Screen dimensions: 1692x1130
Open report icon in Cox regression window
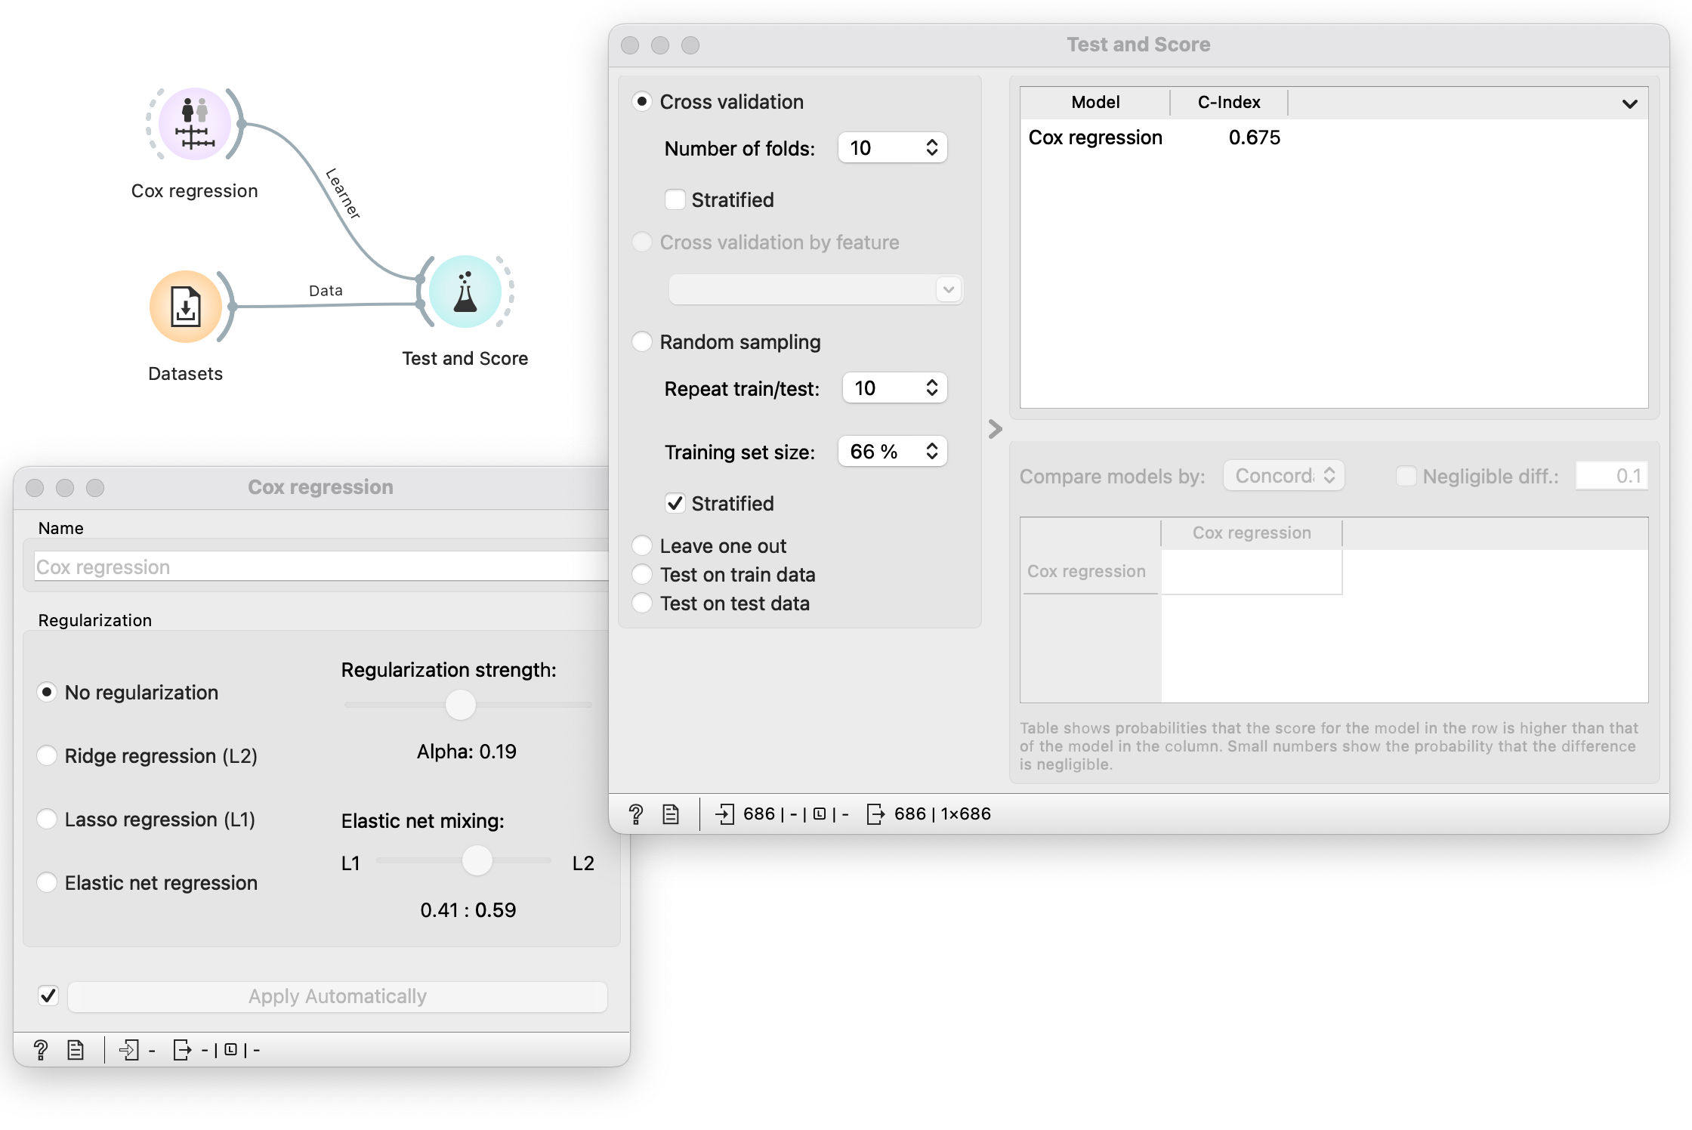[76, 1049]
